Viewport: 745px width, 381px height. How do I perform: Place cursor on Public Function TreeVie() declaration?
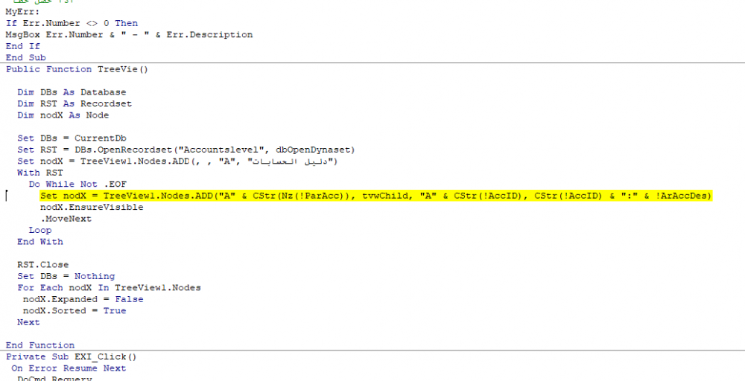(77, 69)
